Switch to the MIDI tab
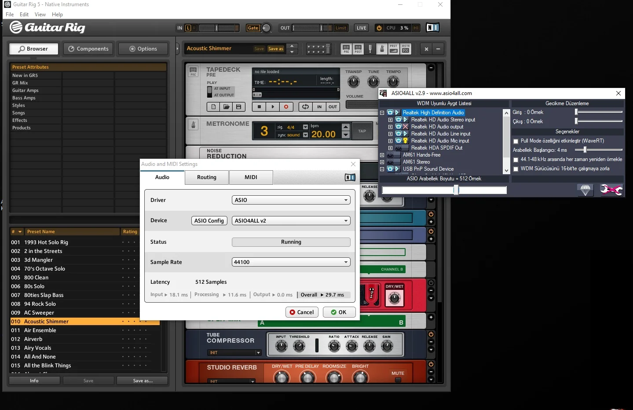The width and height of the screenshot is (633, 410). (251, 177)
